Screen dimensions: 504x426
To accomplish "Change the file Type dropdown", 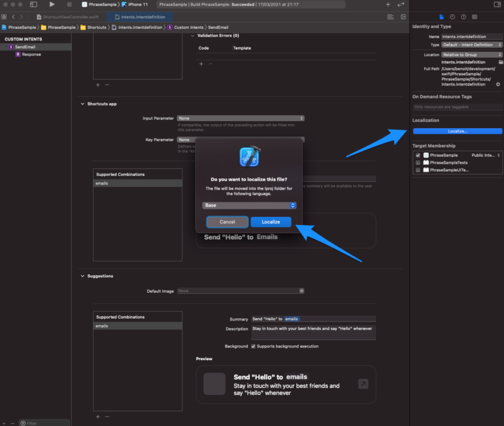I will click(472, 45).
